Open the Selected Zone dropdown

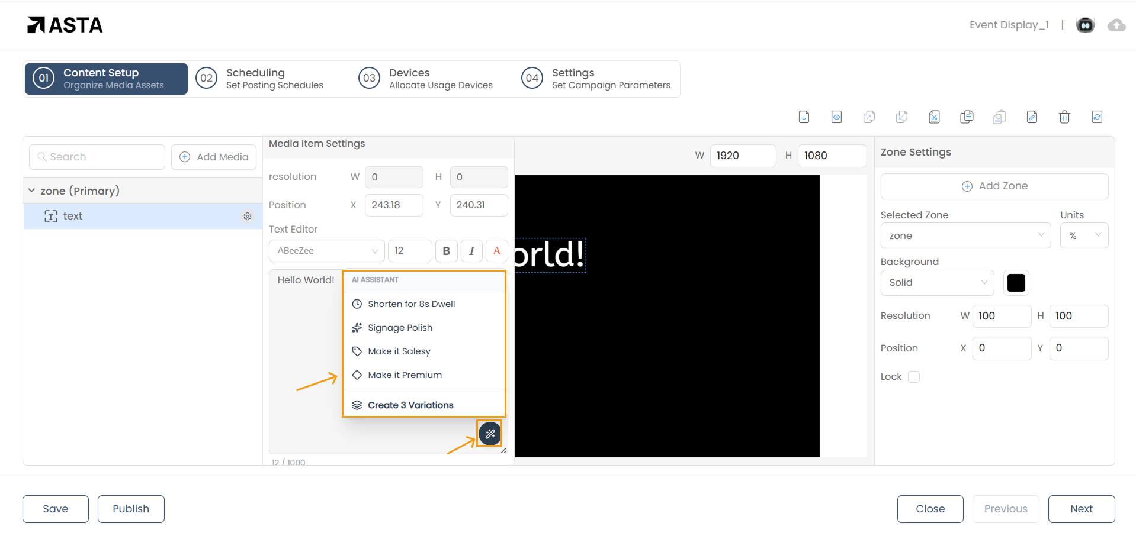[965, 235]
